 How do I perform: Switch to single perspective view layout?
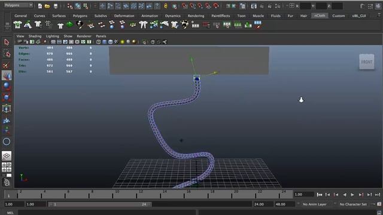click(7, 156)
